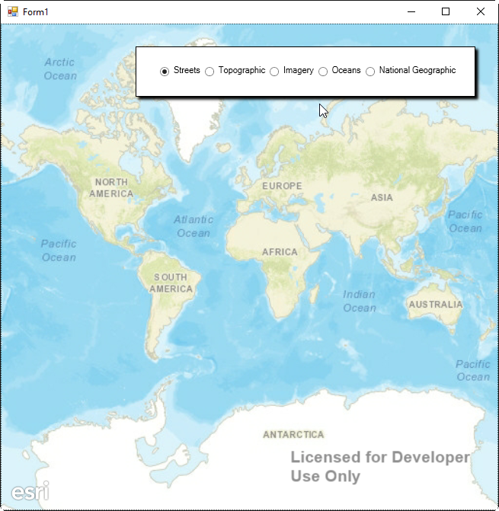Click the AUSTRALIA map label
Viewport: 499px width, 511px height.
coord(436,305)
